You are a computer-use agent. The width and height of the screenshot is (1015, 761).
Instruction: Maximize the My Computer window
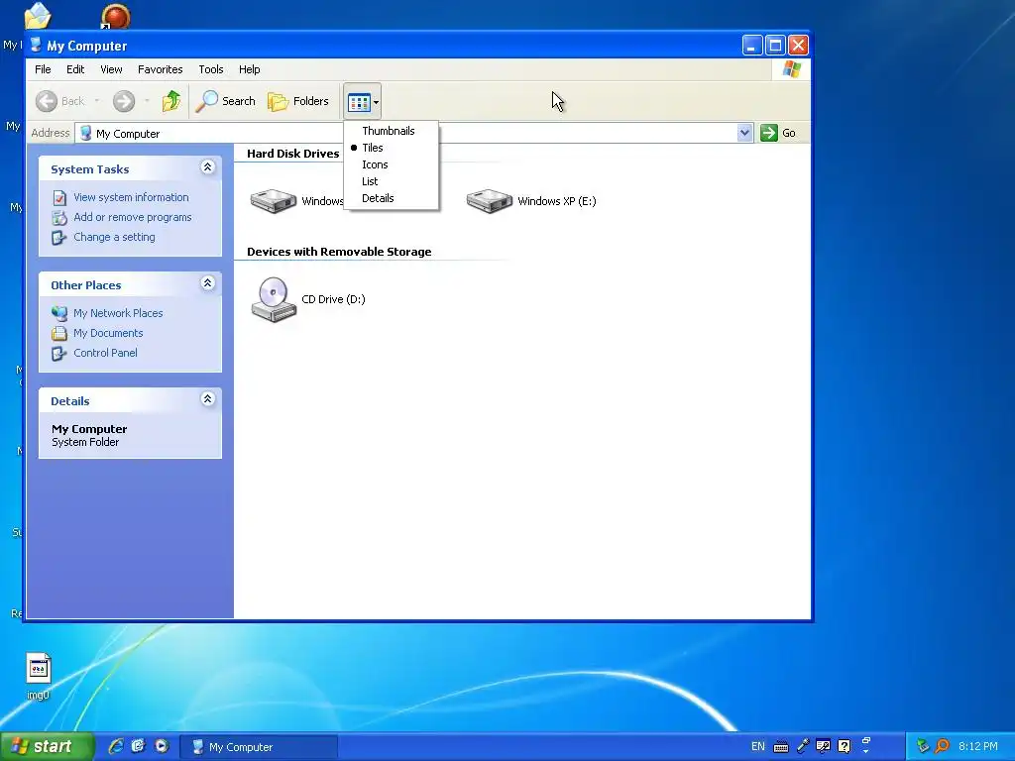(775, 46)
